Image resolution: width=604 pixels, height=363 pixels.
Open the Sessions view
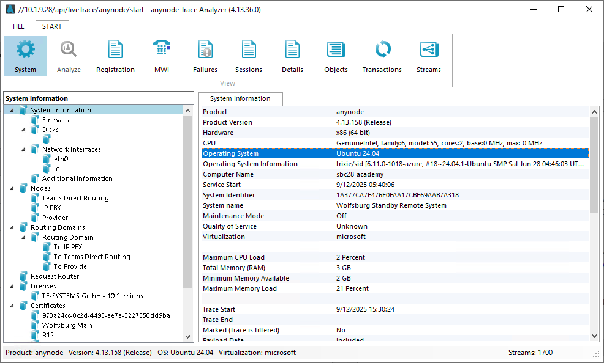(248, 55)
